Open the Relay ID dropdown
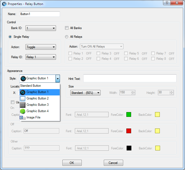The image size is (185, 170). 41,57
